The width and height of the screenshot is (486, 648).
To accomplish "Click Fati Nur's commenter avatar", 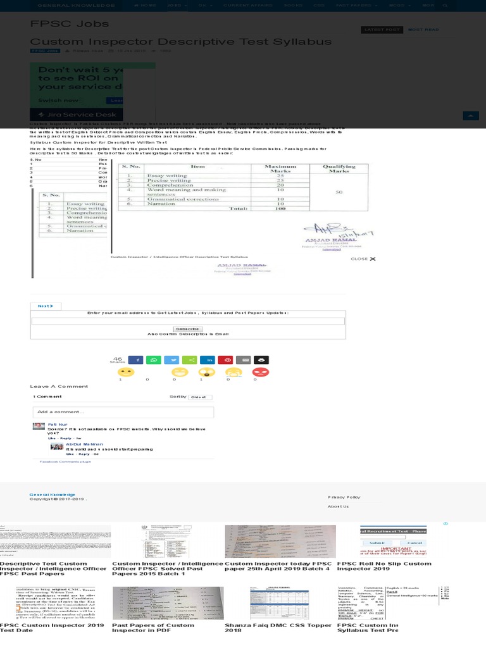I will pyautogui.click(x=39, y=426).
